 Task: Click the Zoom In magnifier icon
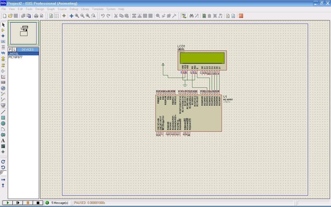pos(77,16)
